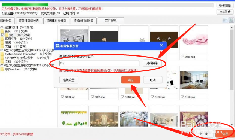The height and width of the screenshot is (140, 235).
Task: Toggle checkbox for 80f8.jpg
Action: [92, 97]
